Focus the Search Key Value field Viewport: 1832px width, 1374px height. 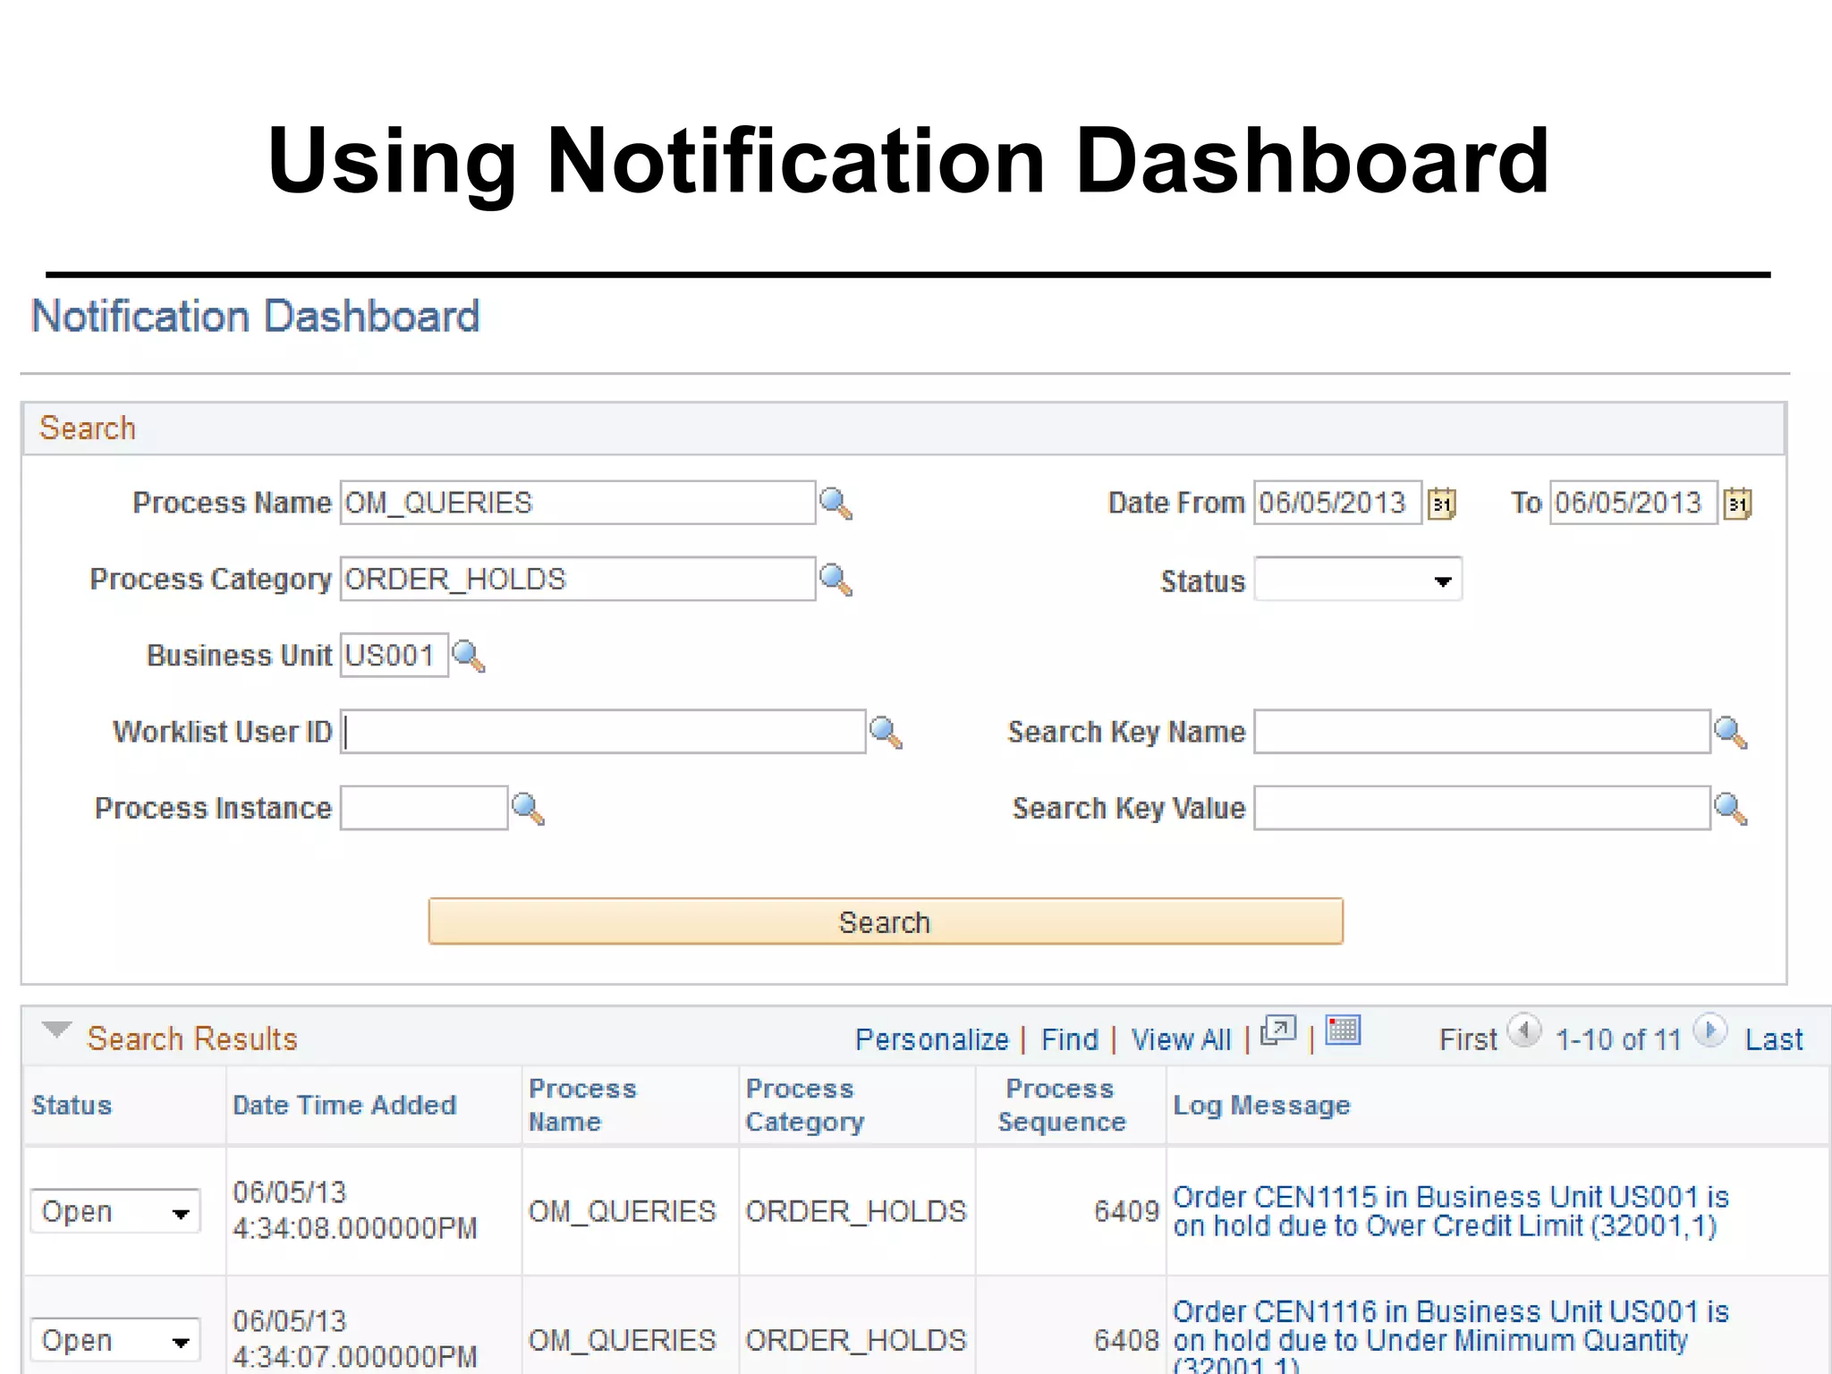1482,808
